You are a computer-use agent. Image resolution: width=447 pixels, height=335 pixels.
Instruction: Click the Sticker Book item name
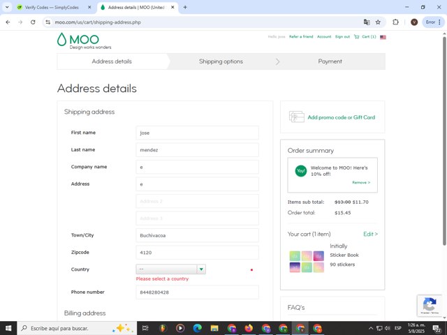tap(344, 255)
